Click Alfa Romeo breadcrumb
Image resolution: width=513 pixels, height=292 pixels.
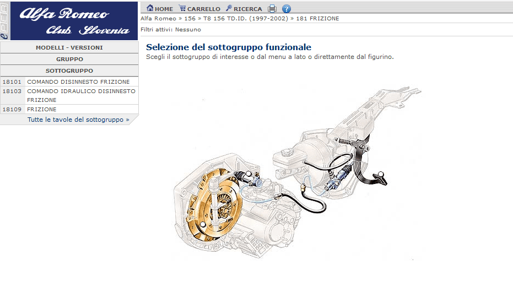point(158,19)
